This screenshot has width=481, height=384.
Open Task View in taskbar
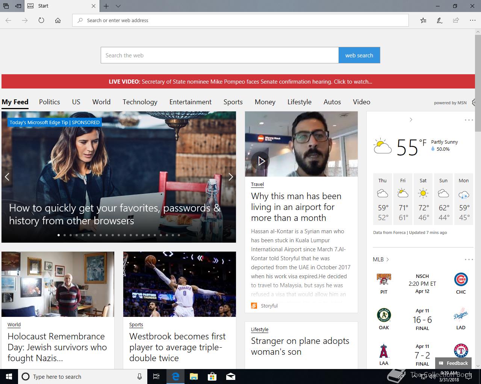point(157,376)
